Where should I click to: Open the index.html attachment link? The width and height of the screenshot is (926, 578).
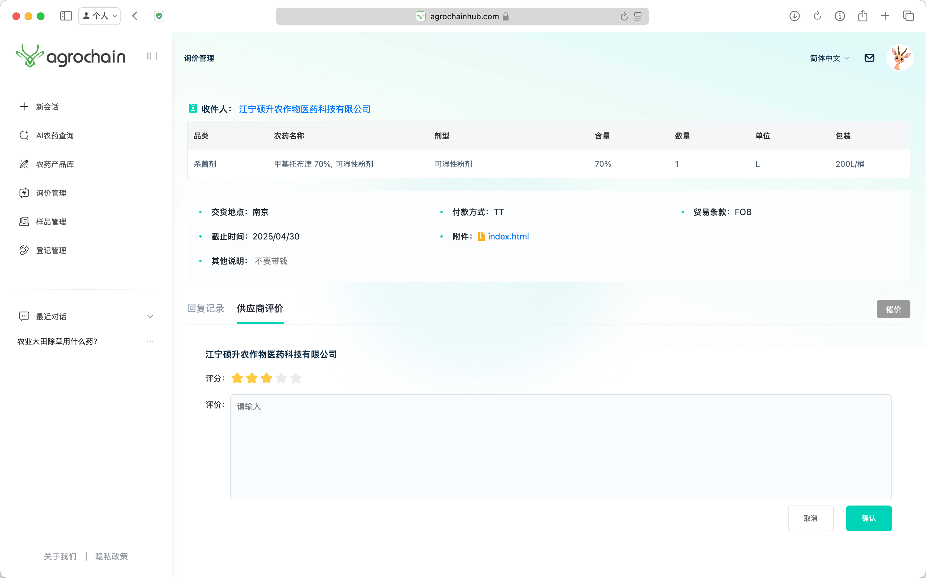[x=508, y=237]
